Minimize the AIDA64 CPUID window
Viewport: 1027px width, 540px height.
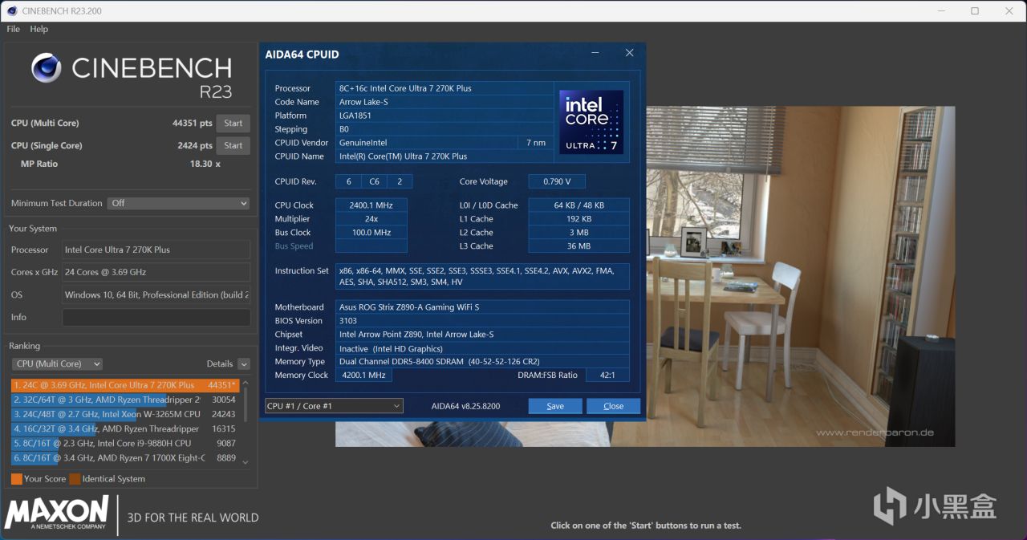coord(596,53)
